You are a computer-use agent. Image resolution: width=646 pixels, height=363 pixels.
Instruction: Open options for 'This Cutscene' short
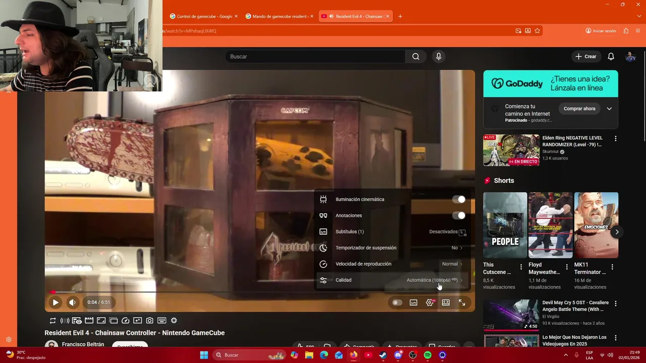521,267
